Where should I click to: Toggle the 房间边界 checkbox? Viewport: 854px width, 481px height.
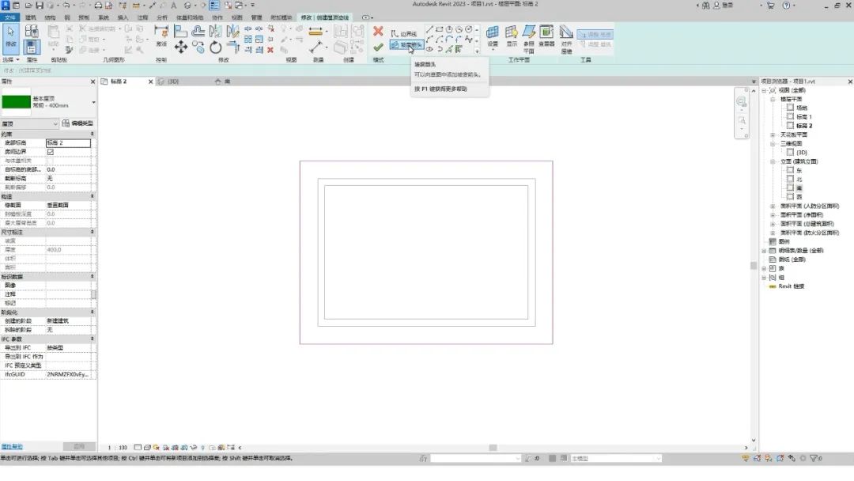pos(51,151)
